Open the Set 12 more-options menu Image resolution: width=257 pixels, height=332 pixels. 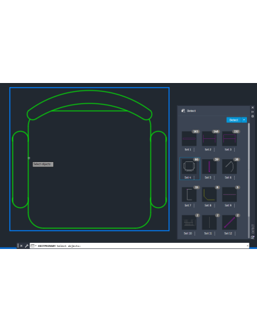[x=235, y=233]
